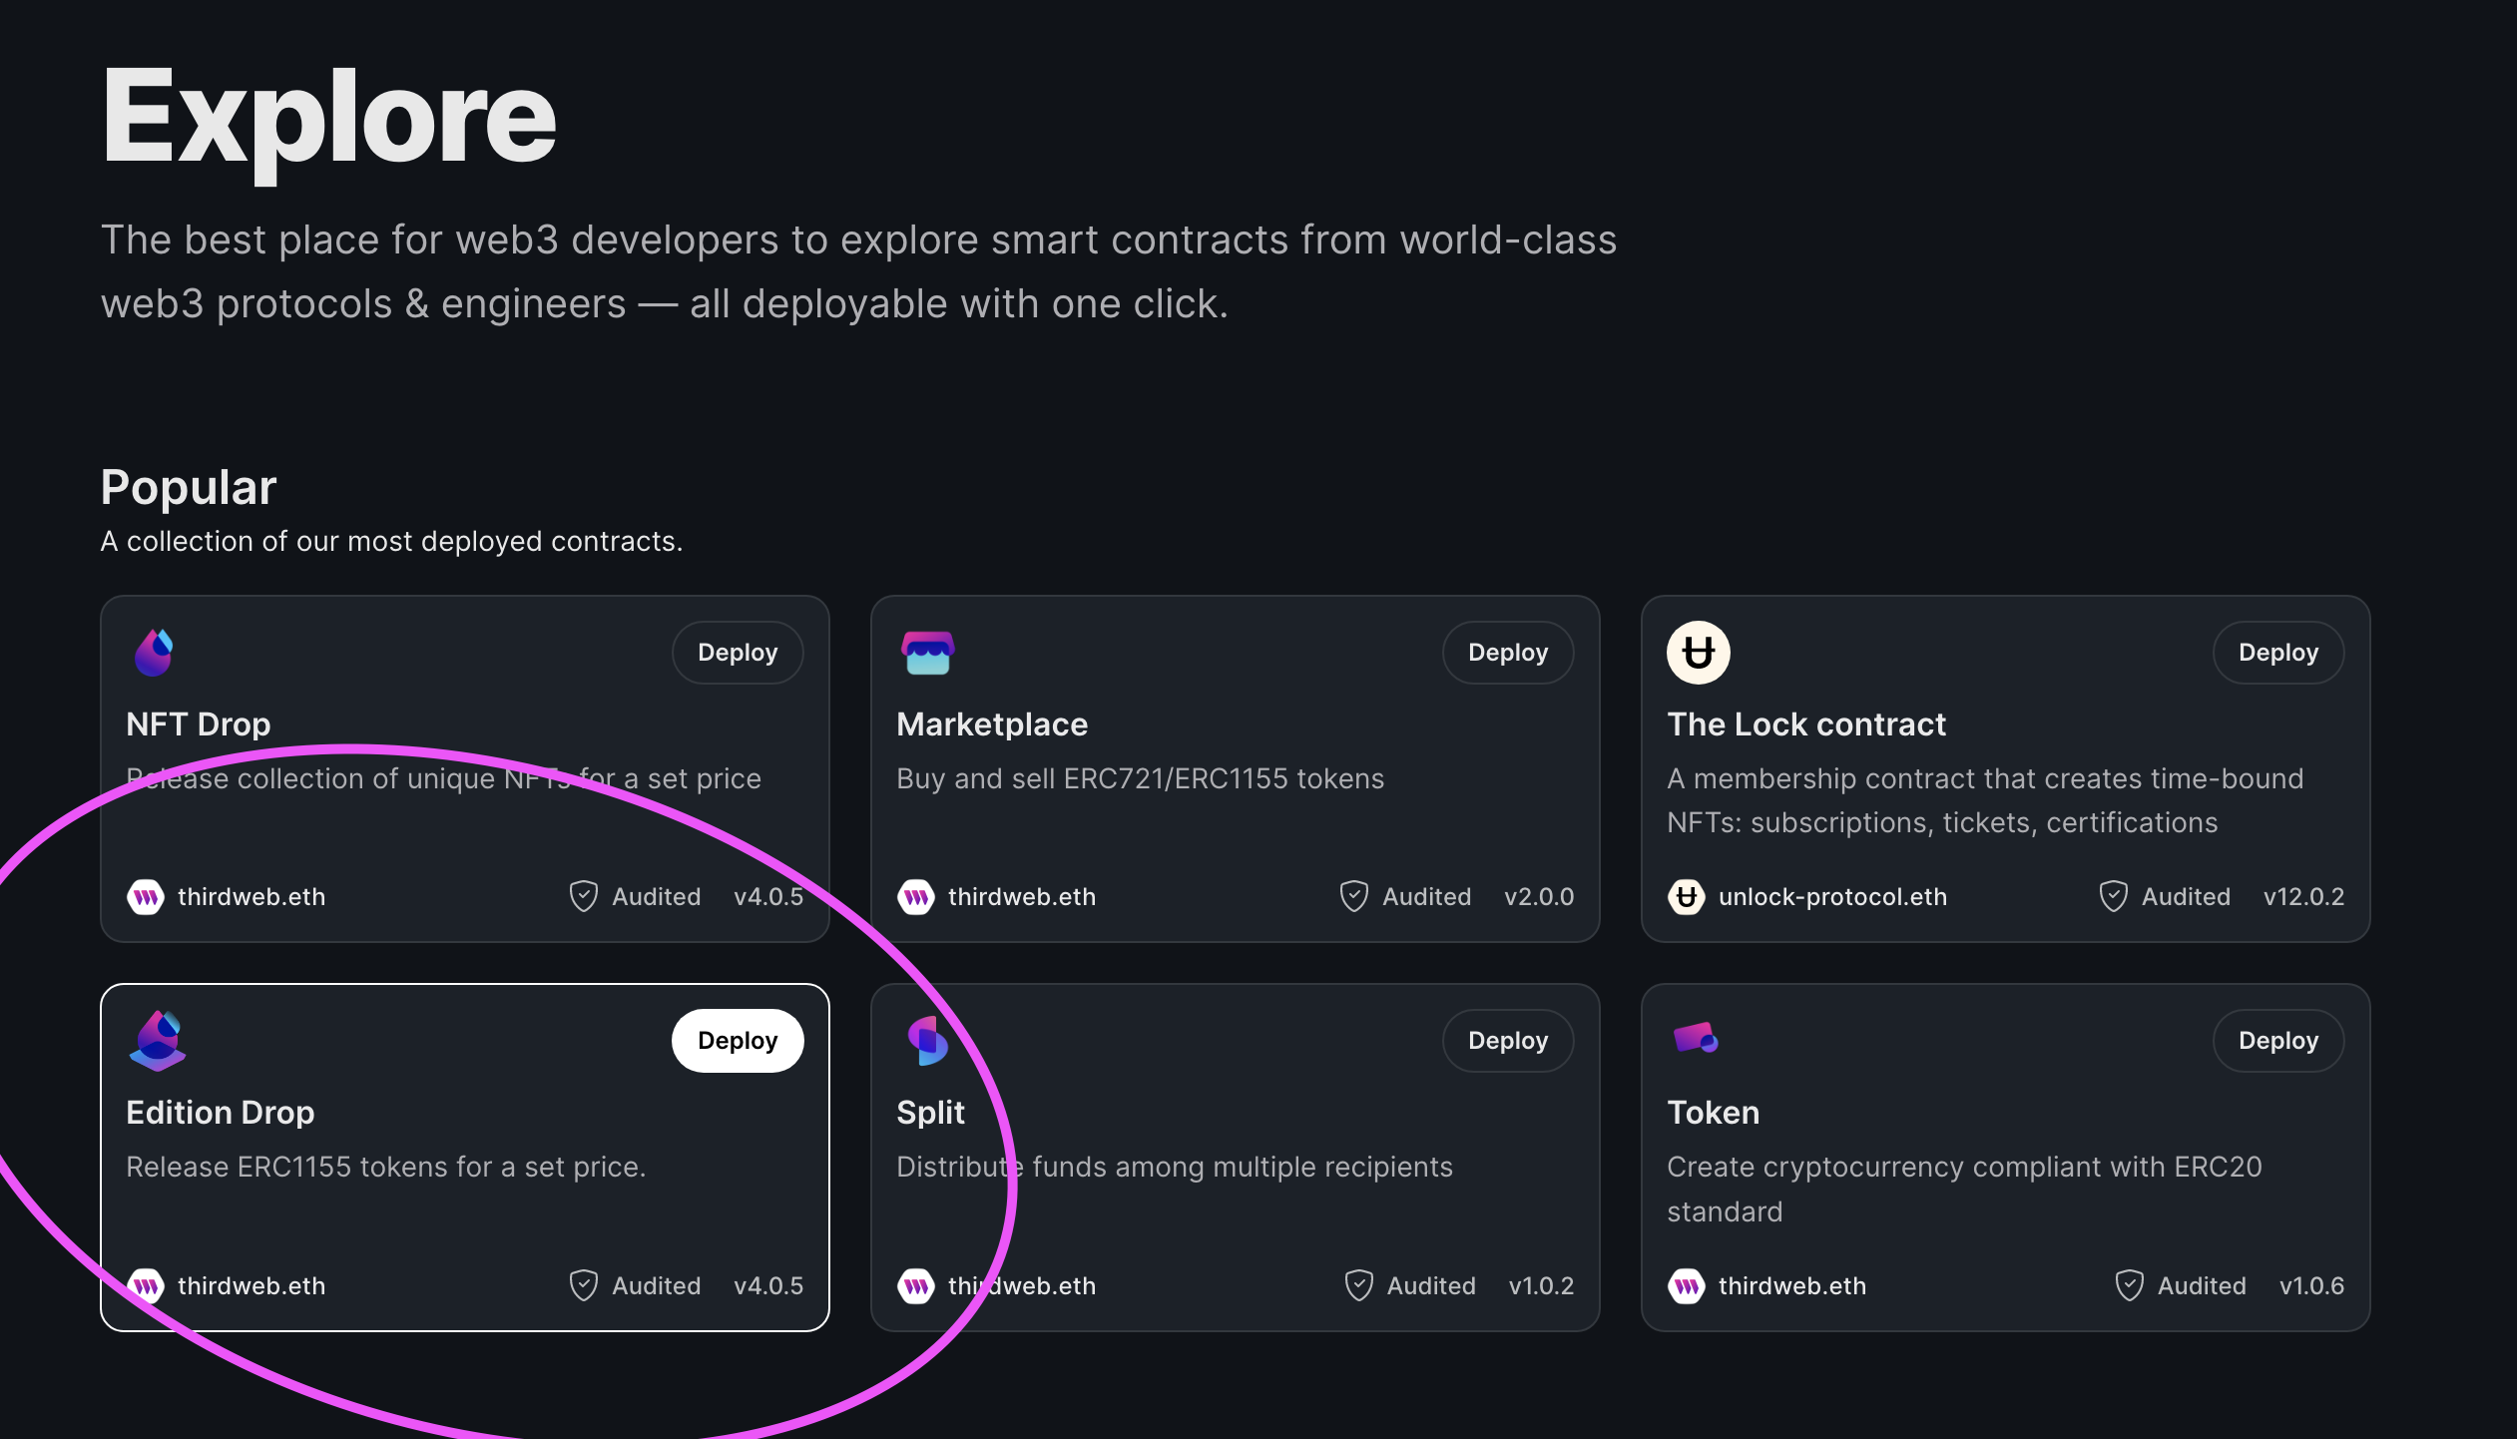Open unlock-protocol.eth publisher link
The image size is (2517, 1439).
click(1832, 897)
